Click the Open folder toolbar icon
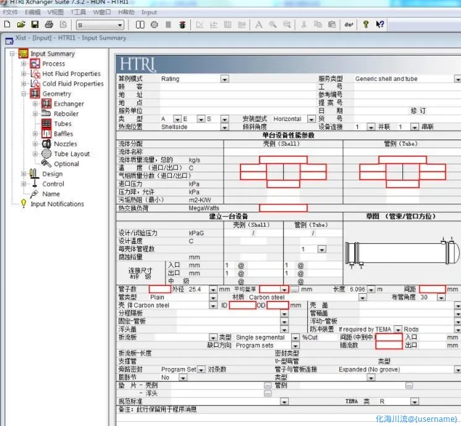 (x=21, y=24)
